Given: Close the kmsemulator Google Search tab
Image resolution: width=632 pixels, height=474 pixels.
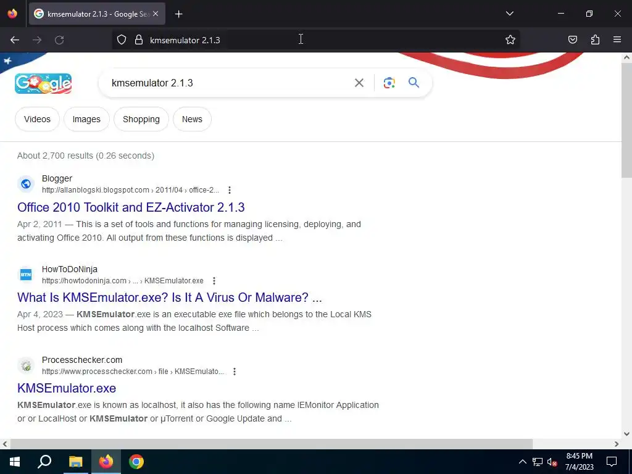Looking at the screenshot, I should [156, 14].
